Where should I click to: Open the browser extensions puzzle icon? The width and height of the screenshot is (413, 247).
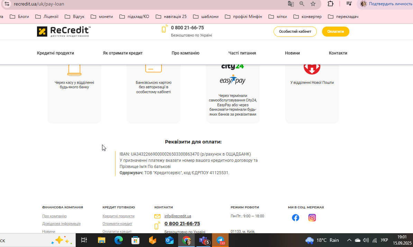330,4
